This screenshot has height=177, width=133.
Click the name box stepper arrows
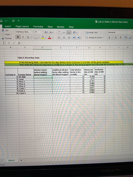[4, 43]
